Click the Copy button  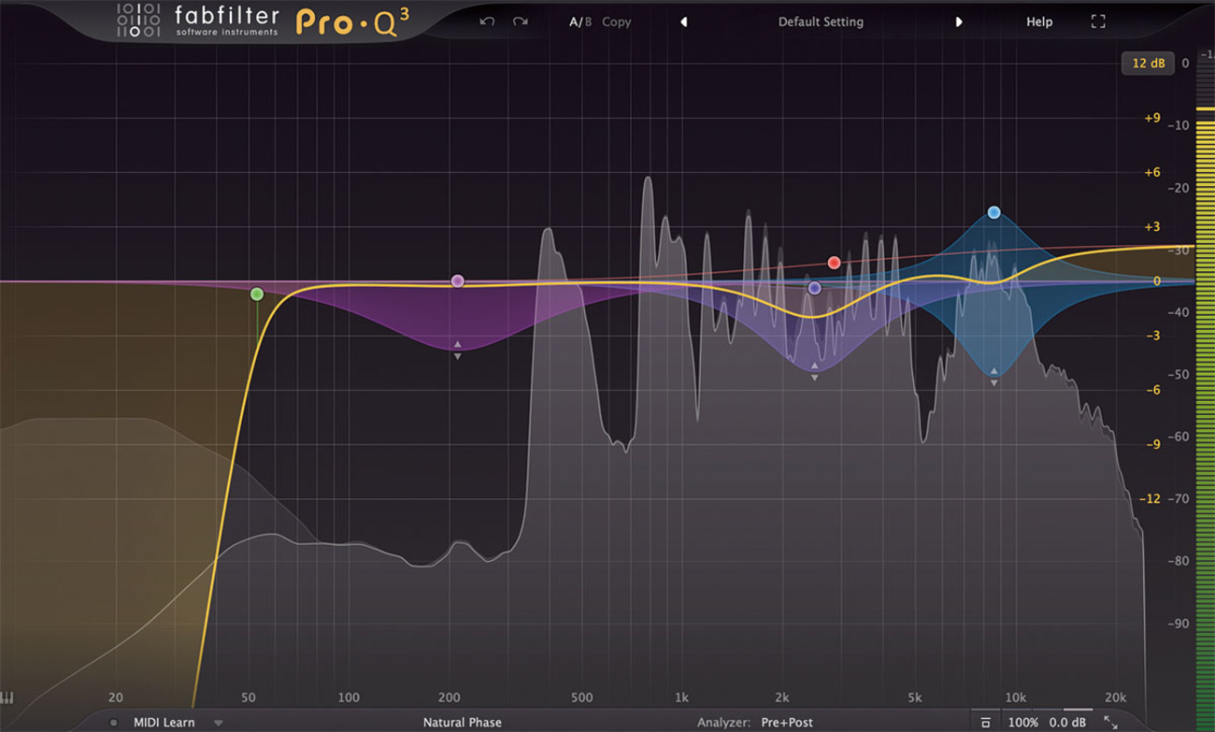[616, 22]
